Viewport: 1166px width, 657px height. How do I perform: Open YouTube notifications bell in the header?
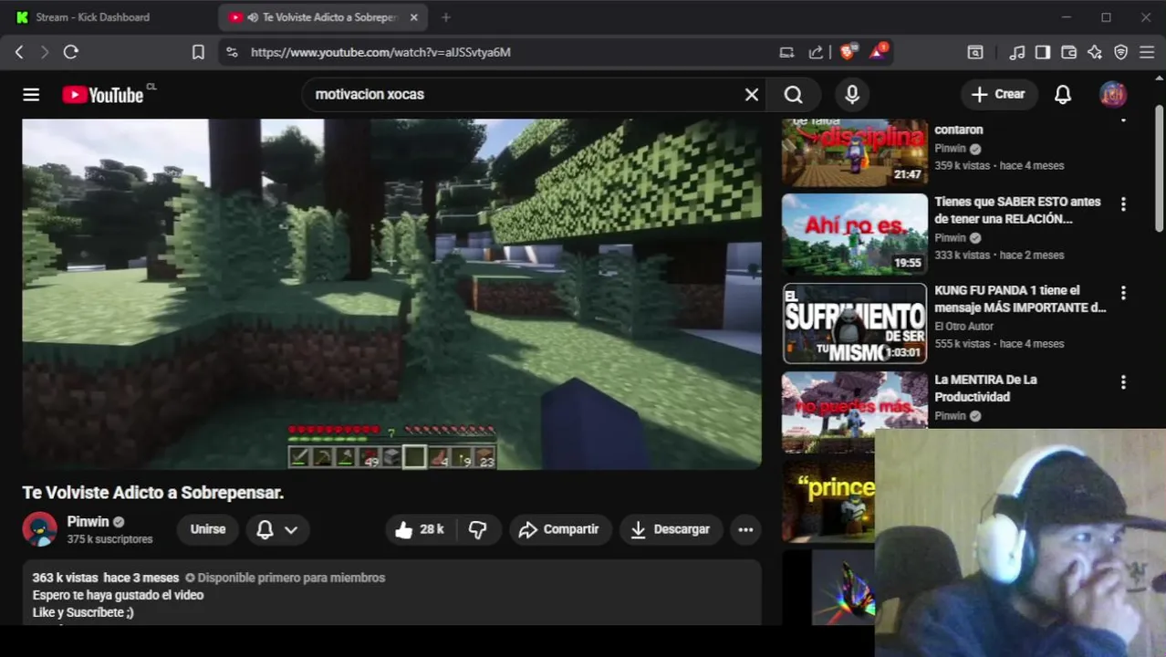point(1063,94)
